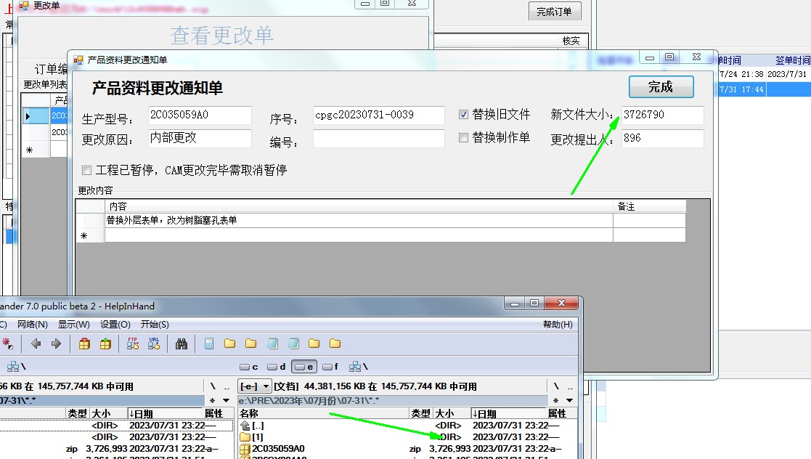The height and width of the screenshot is (459, 811).
Task: Open right panel favorites asterisk button
Action: pos(556,400)
